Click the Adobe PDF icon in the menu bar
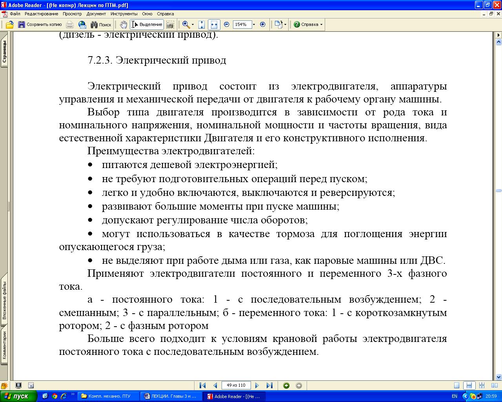The image size is (502, 402). click(4, 14)
